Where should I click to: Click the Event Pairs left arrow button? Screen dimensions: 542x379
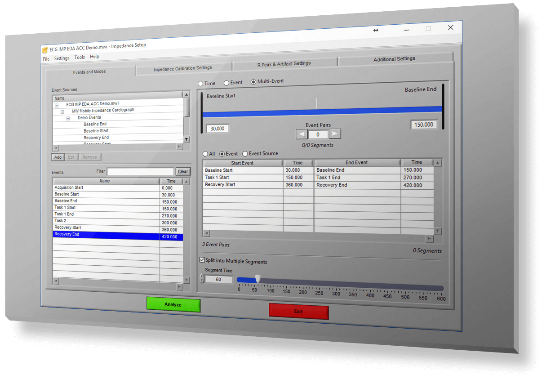point(302,134)
